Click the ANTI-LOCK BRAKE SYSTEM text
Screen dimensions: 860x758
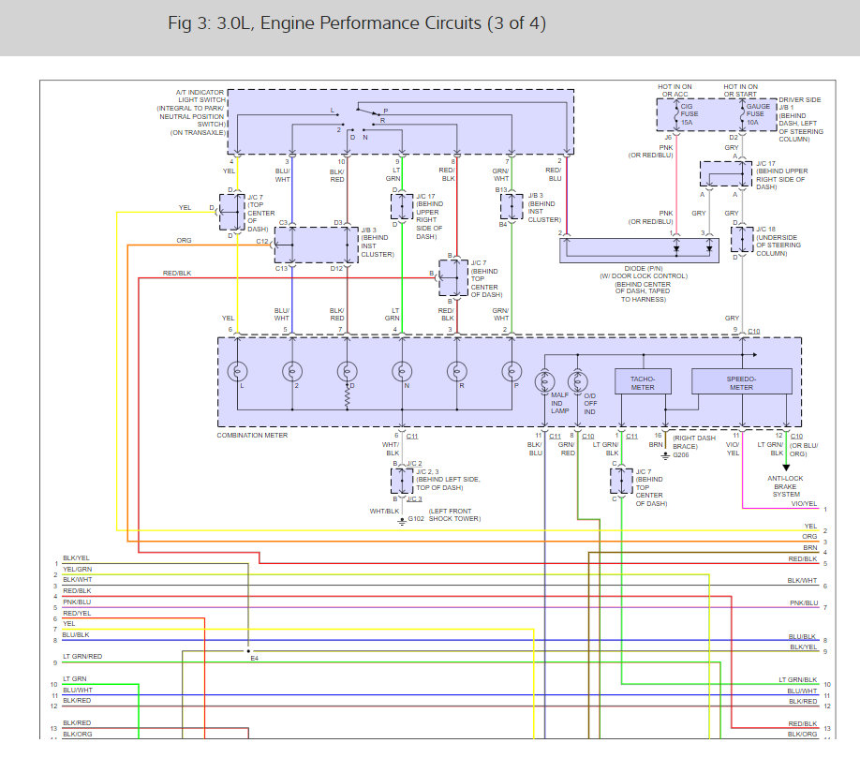click(x=785, y=486)
